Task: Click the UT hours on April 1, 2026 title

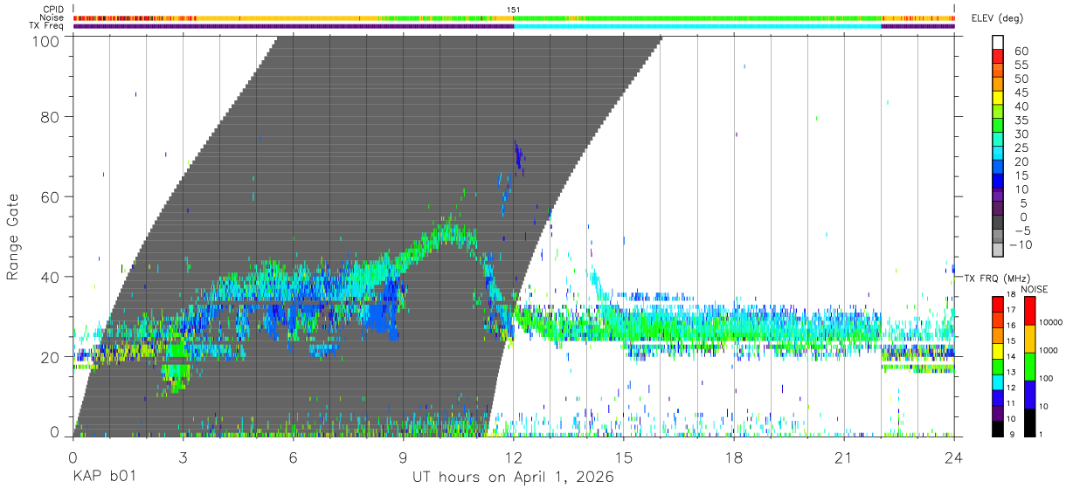Action: coord(513,478)
